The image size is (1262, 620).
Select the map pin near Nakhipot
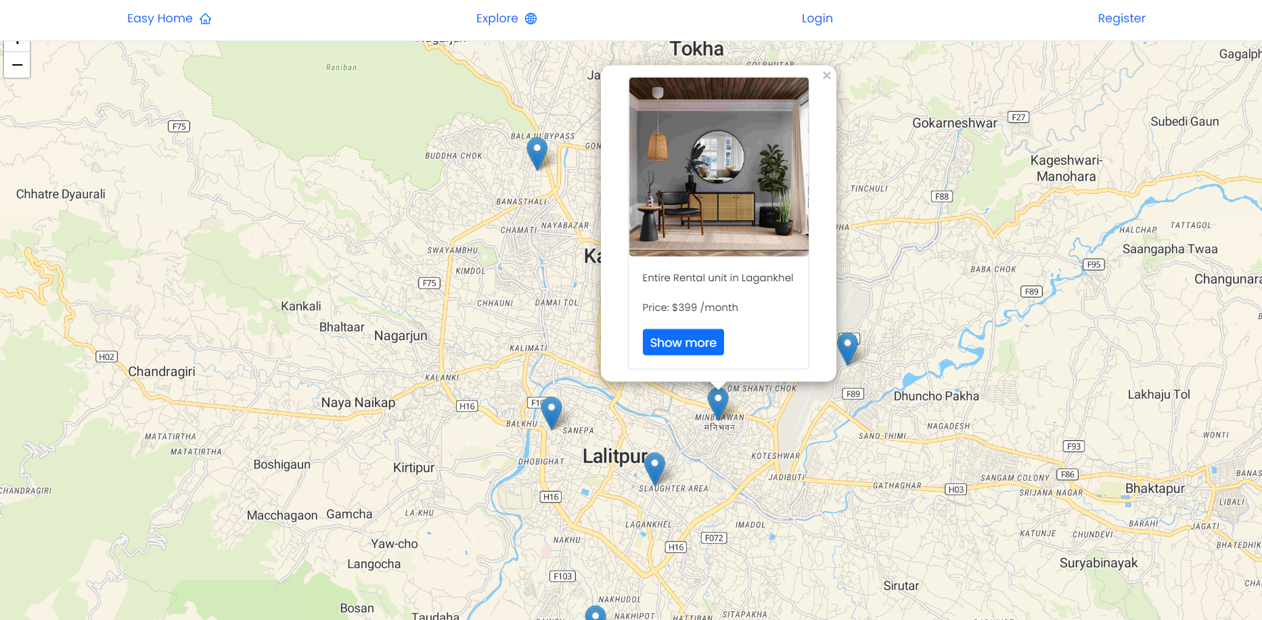point(595,614)
